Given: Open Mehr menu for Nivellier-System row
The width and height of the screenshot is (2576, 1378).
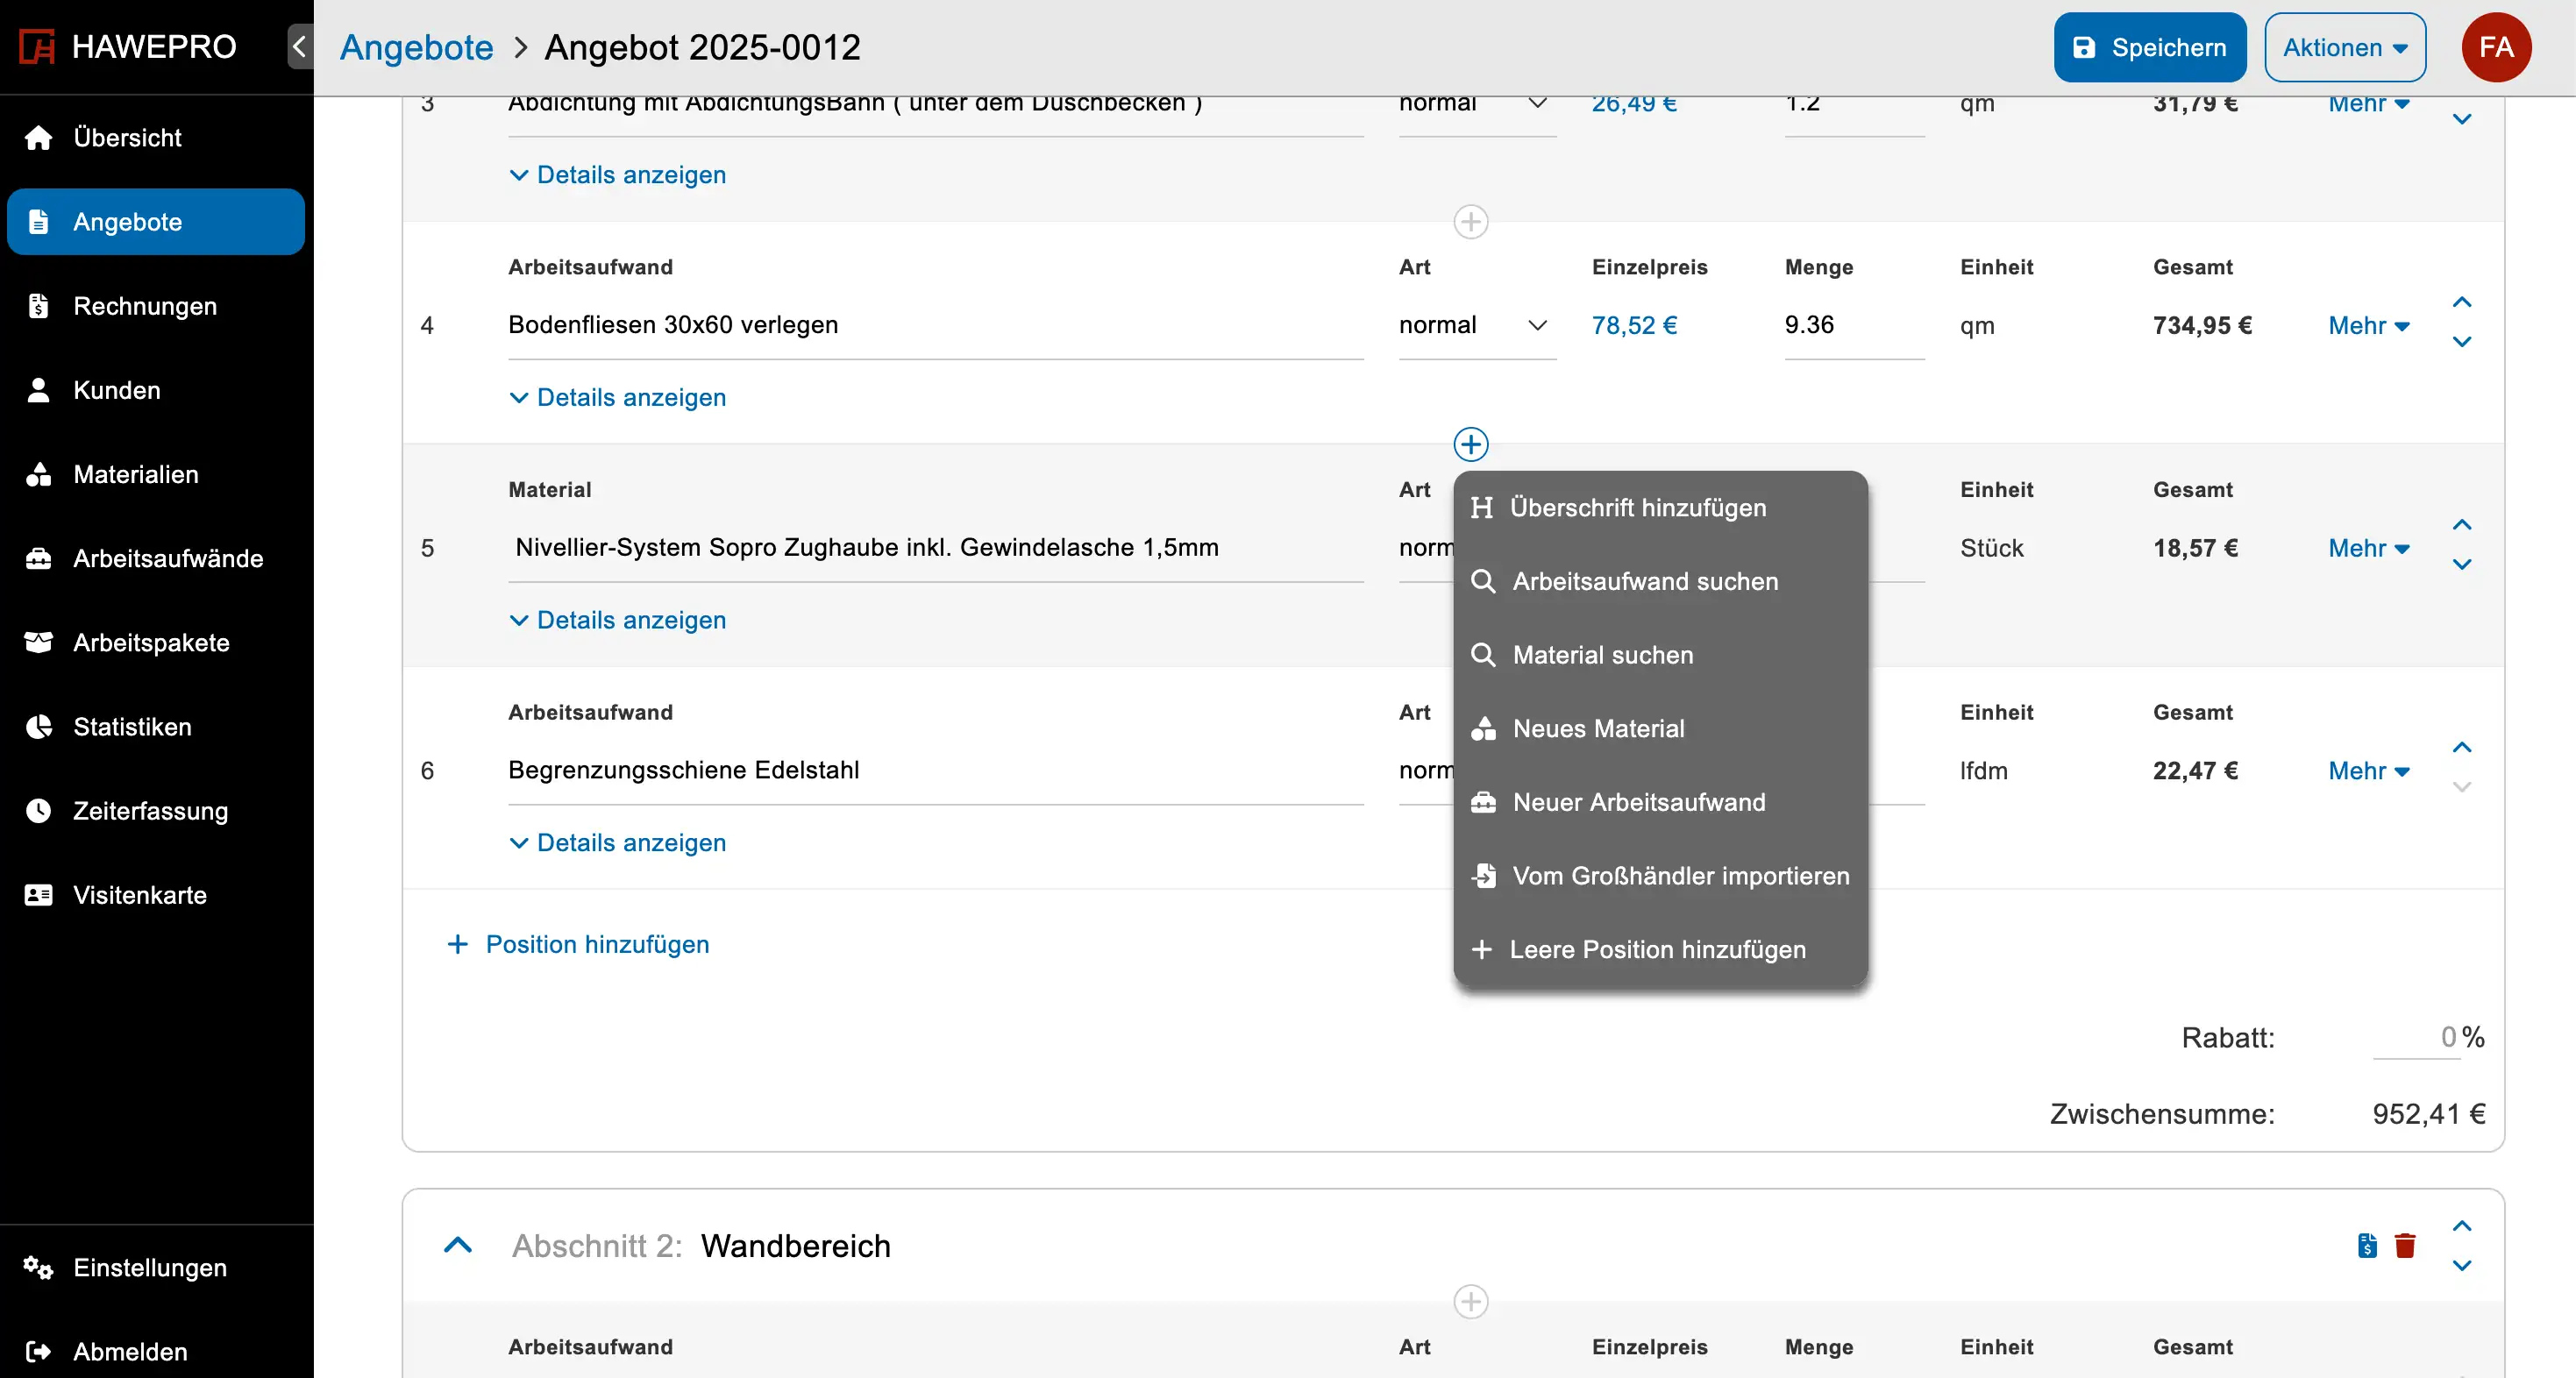Looking at the screenshot, I should coord(2369,548).
